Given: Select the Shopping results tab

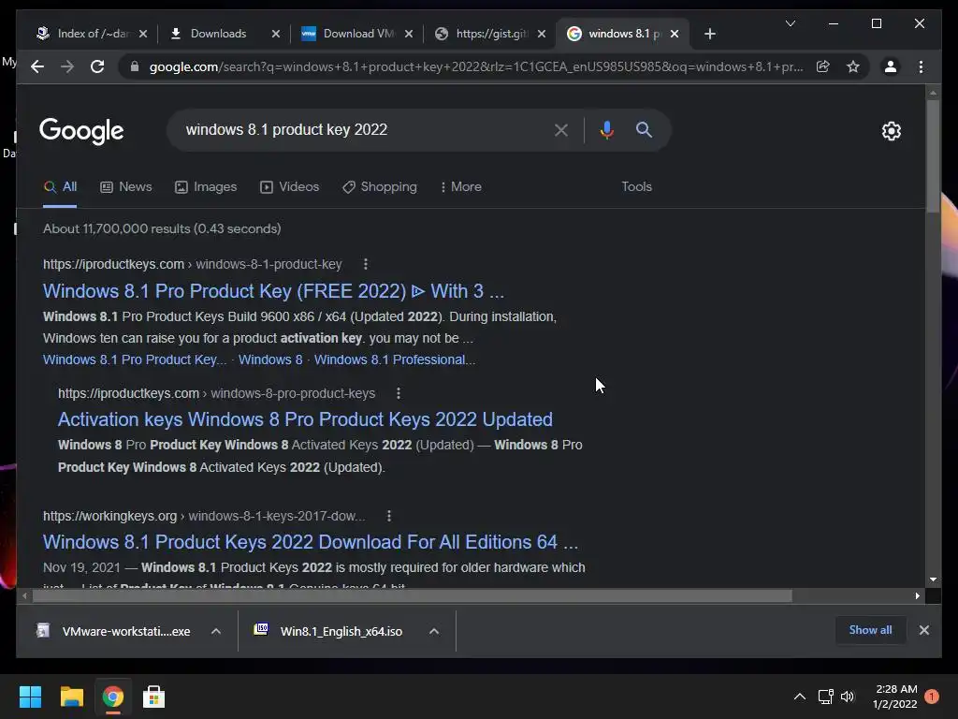Looking at the screenshot, I should (x=380, y=187).
